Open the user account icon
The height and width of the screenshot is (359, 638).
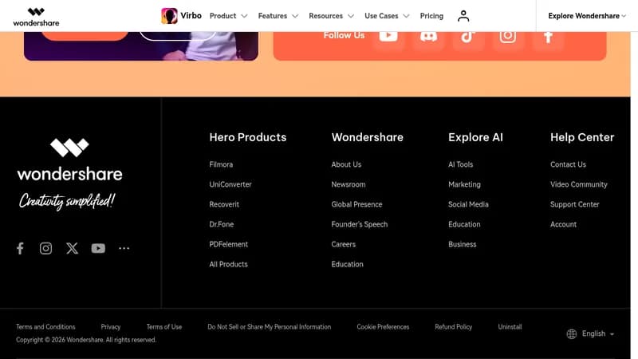point(463,16)
